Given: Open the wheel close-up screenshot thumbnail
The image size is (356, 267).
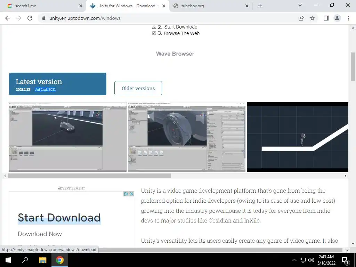Looking at the screenshot, I should coord(187,137).
